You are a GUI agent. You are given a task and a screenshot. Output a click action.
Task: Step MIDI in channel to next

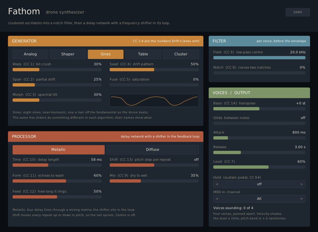(301, 199)
